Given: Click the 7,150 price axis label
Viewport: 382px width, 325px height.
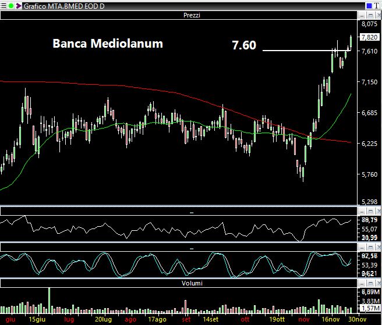Looking at the screenshot, I should pos(369,82).
